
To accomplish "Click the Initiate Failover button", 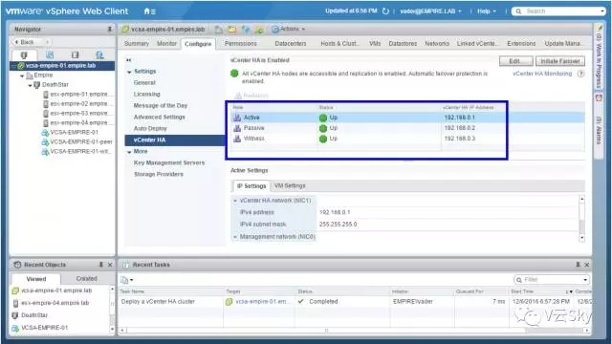I will click(x=560, y=61).
